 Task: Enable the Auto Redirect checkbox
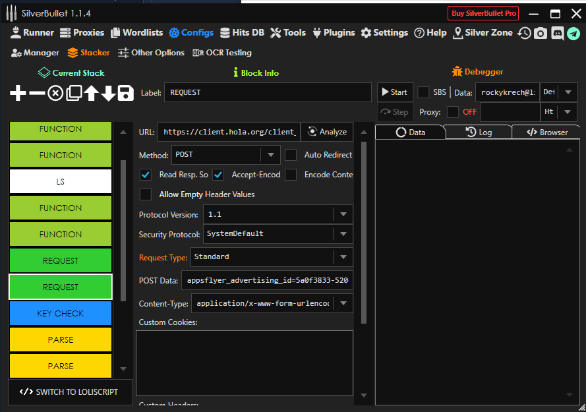[291, 156]
